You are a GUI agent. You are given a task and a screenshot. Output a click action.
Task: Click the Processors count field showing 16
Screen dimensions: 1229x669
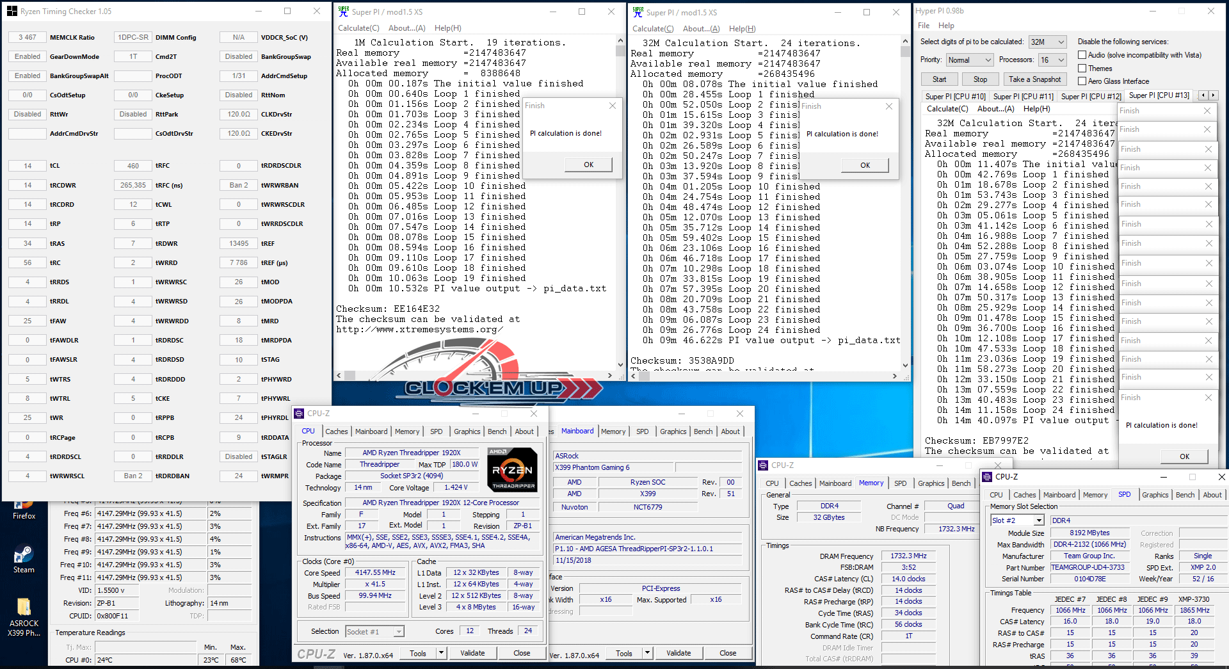(x=1052, y=60)
